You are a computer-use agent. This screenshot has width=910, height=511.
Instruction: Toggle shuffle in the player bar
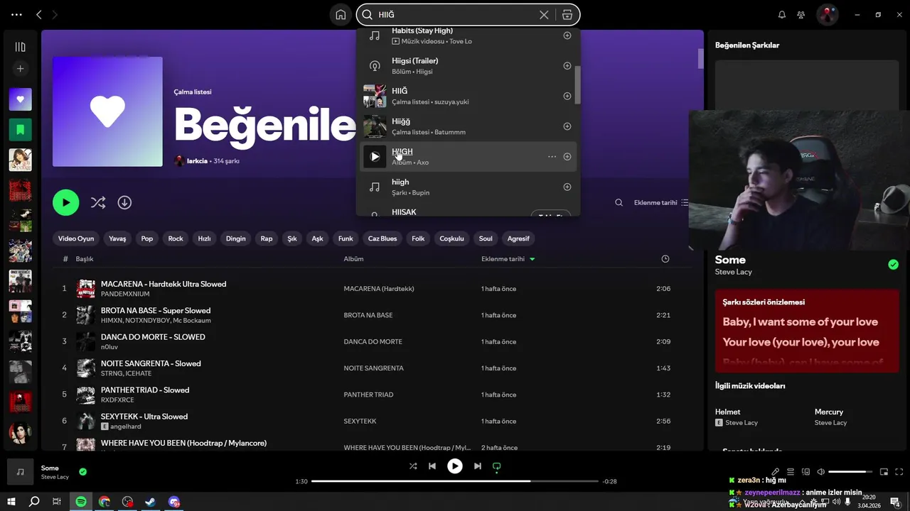point(413,466)
